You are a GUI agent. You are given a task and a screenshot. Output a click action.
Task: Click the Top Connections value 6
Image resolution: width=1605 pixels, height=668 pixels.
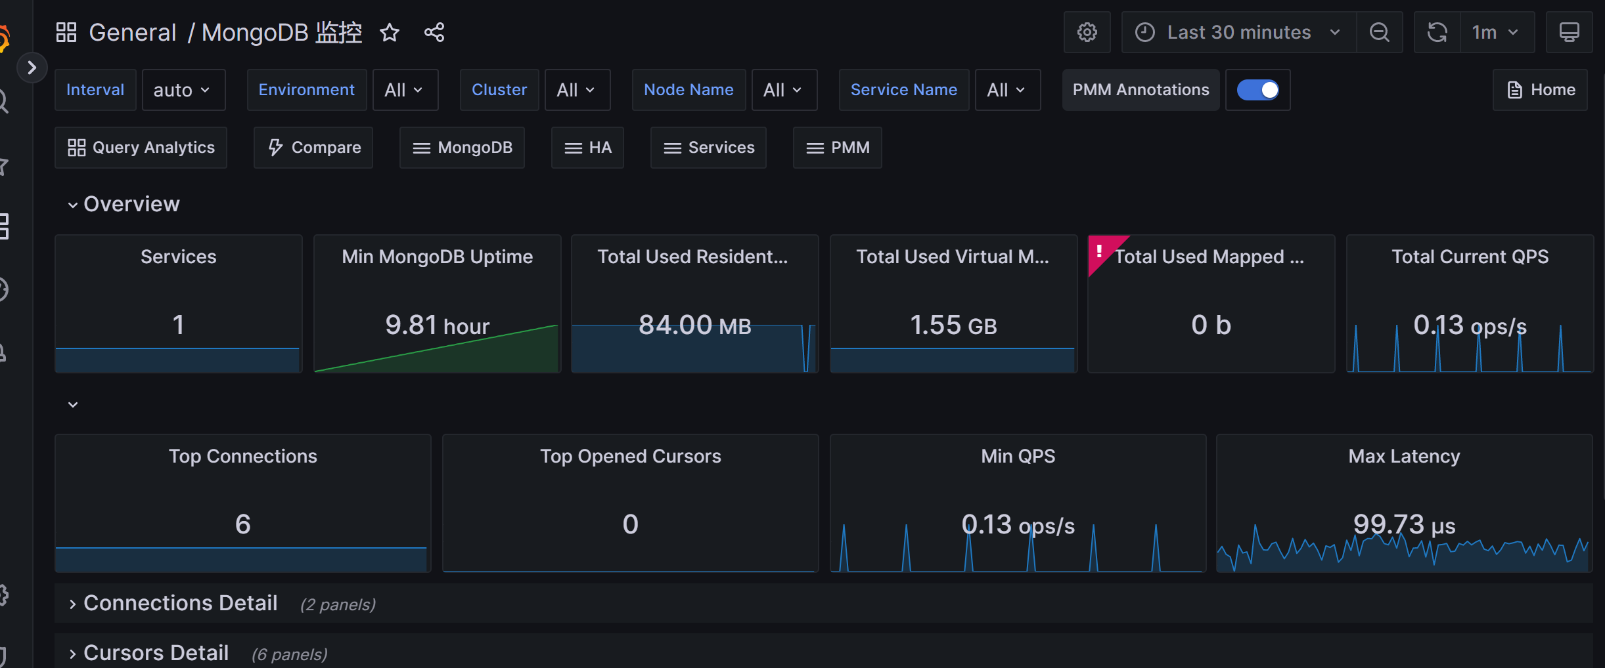[x=243, y=524]
